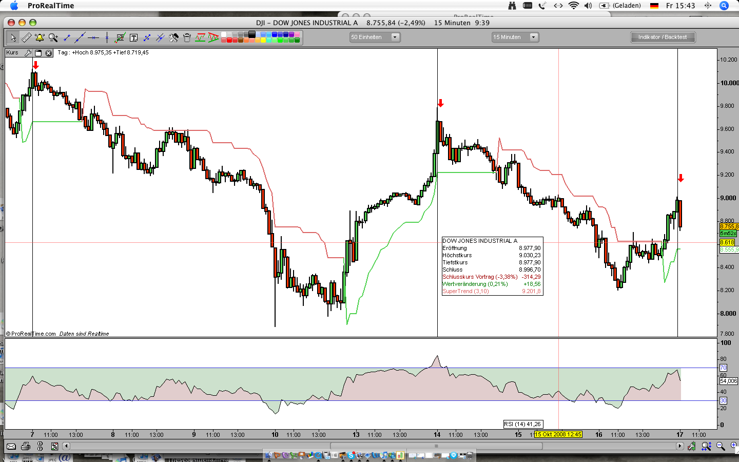Pick the white color swatch
Screen dimensions: 739x462
[224, 34]
